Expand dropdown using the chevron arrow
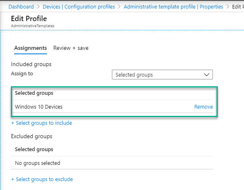The width and height of the screenshot is (244, 190). point(206,75)
